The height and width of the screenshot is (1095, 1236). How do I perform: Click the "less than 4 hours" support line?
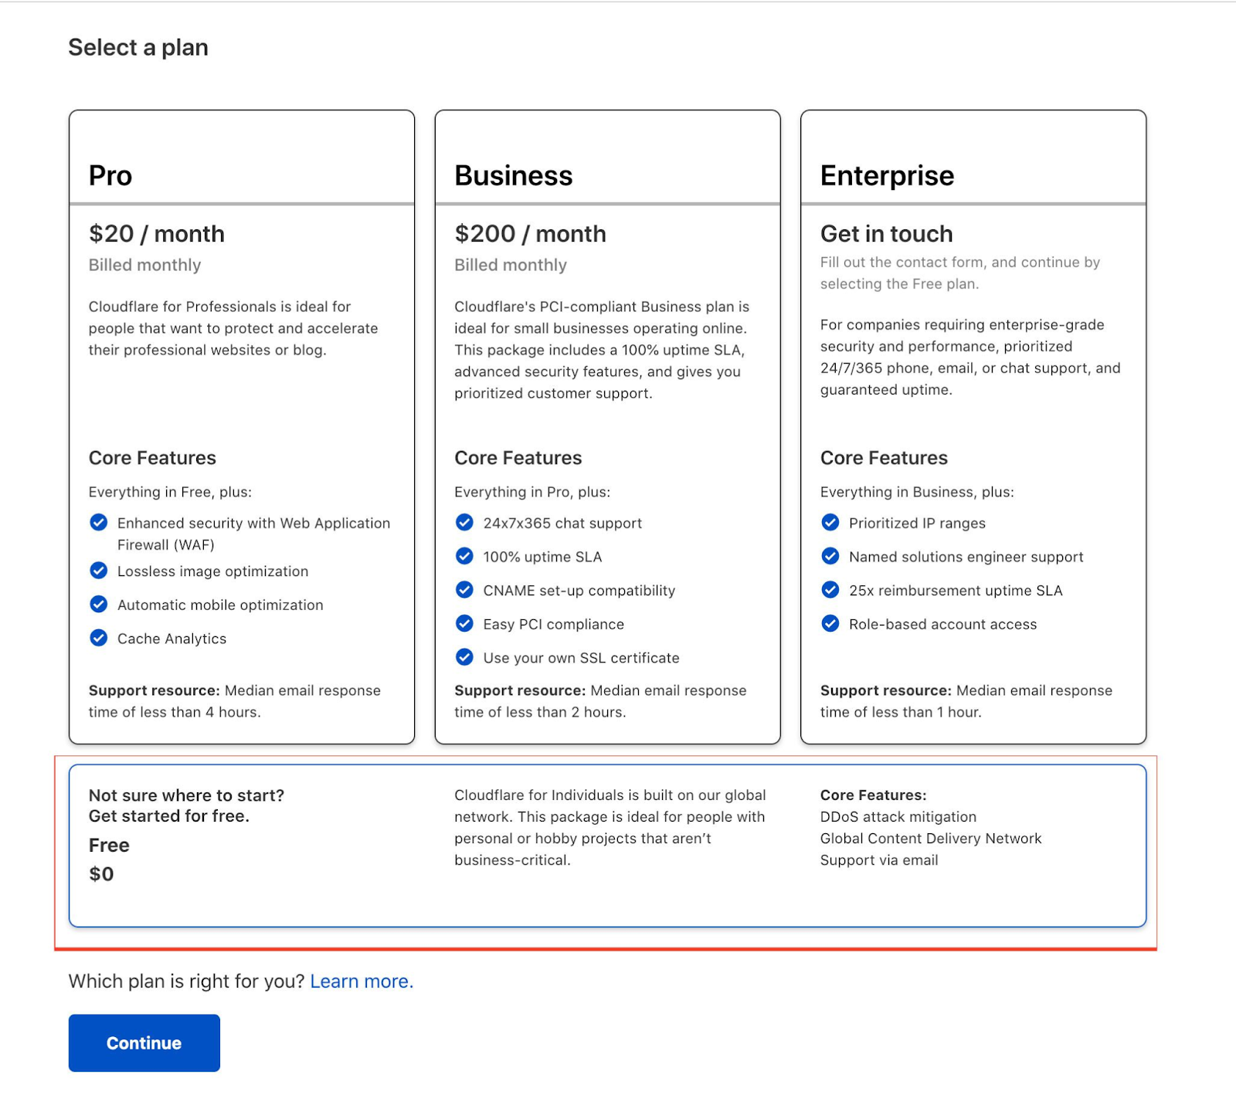click(235, 701)
